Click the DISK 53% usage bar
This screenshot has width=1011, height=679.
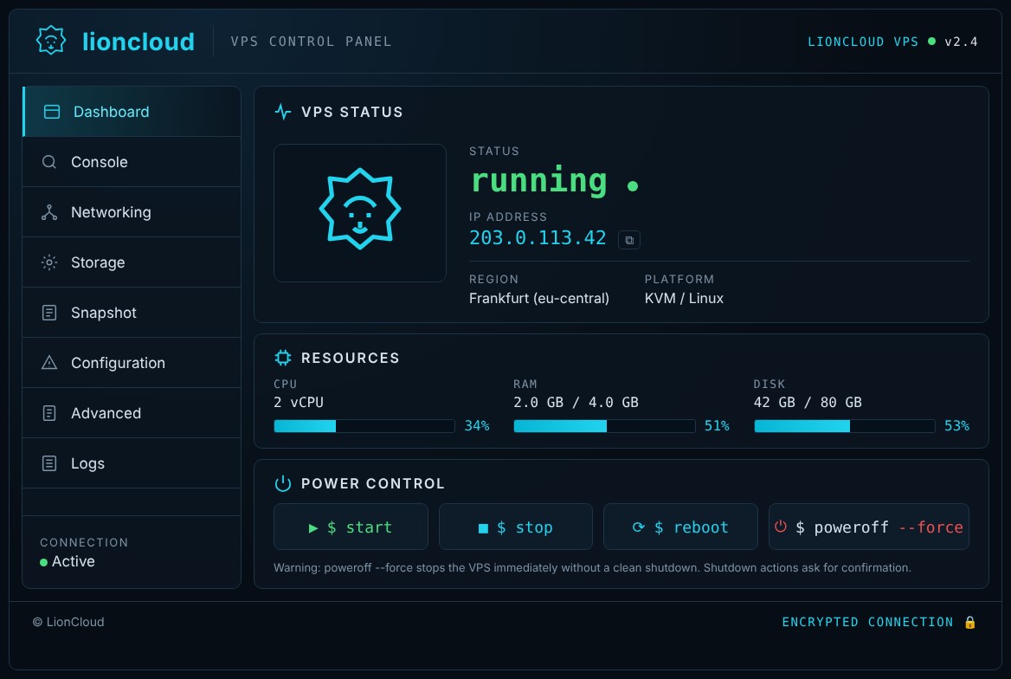pos(845,426)
